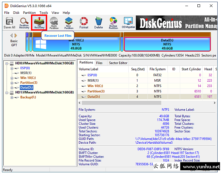Select Backup(F:) in the disk tree
The image size is (221, 174).
click(x=28, y=97)
